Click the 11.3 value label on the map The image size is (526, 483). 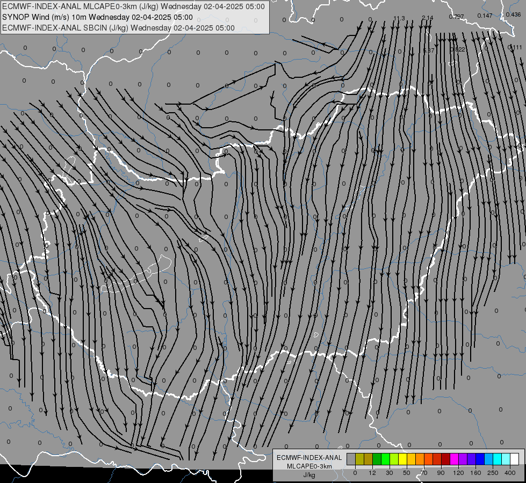[x=399, y=18]
